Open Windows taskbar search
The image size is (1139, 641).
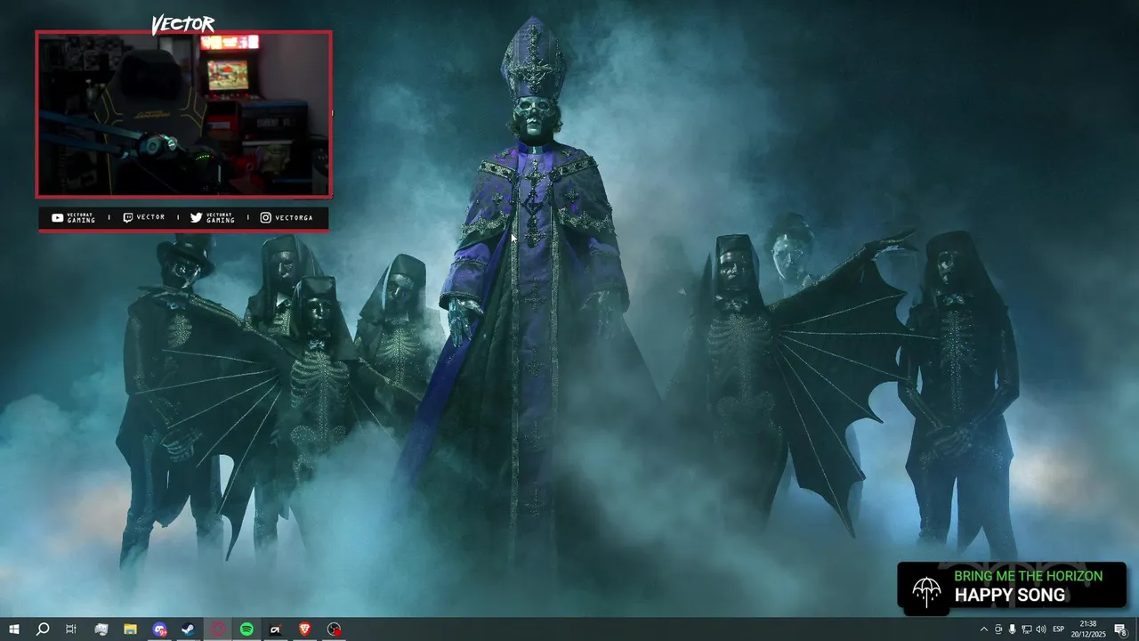[x=43, y=629]
